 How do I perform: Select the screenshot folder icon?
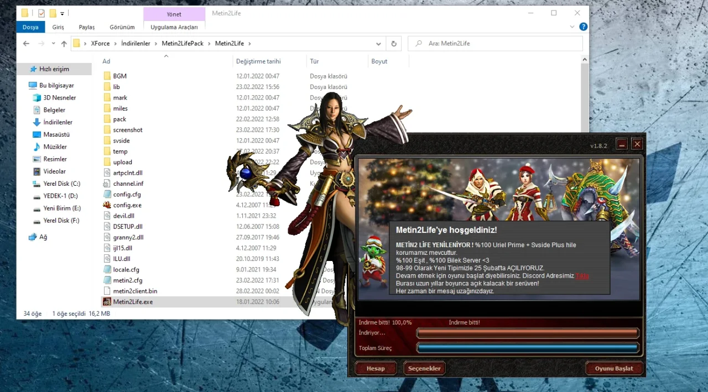[x=107, y=130]
